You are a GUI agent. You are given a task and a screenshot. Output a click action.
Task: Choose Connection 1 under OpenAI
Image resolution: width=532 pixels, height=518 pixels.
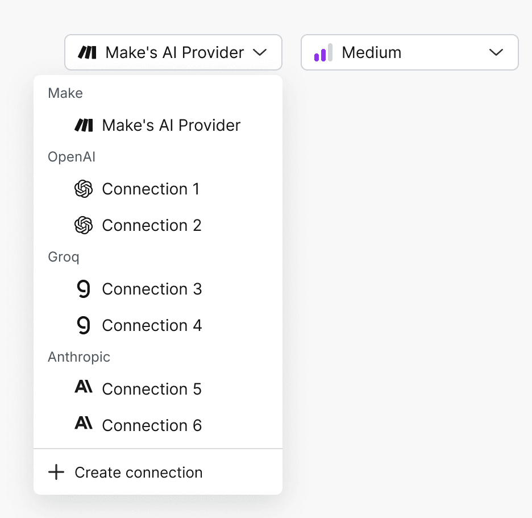[151, 189]
